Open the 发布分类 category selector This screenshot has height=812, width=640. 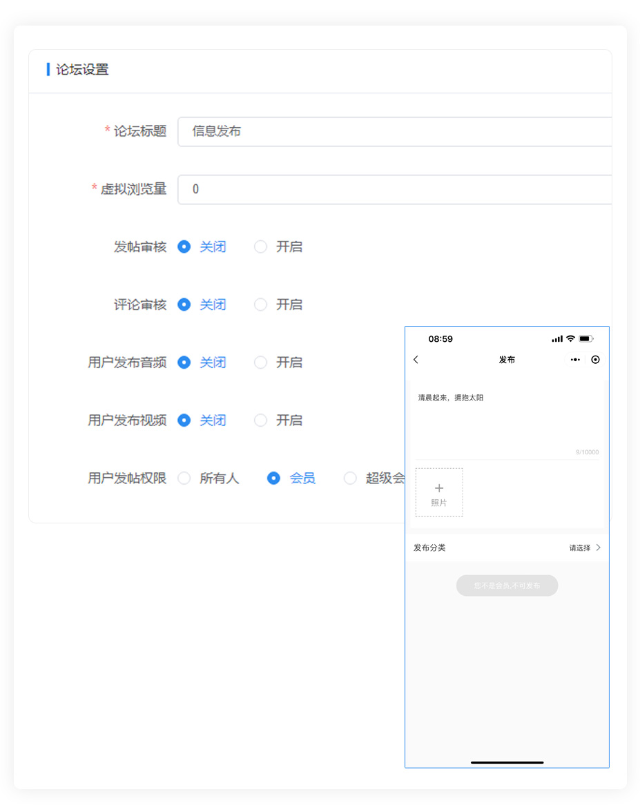(x=507, y=548)
